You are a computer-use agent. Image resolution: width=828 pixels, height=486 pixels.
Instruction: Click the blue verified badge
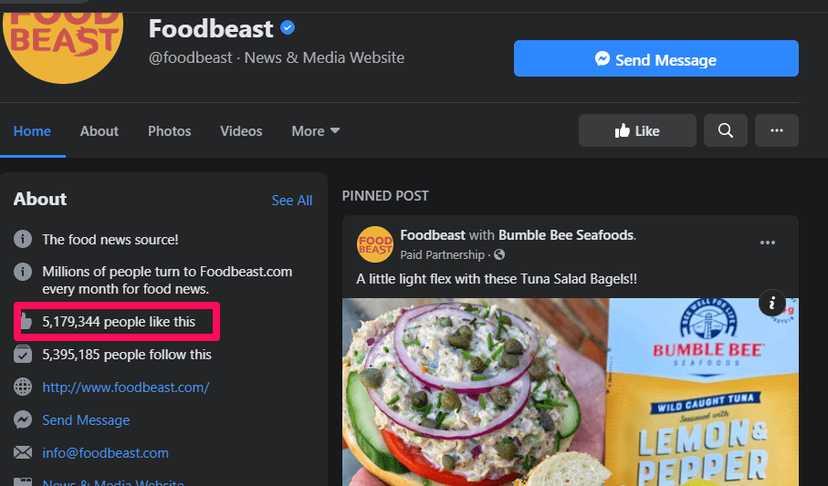pos(288,29)
